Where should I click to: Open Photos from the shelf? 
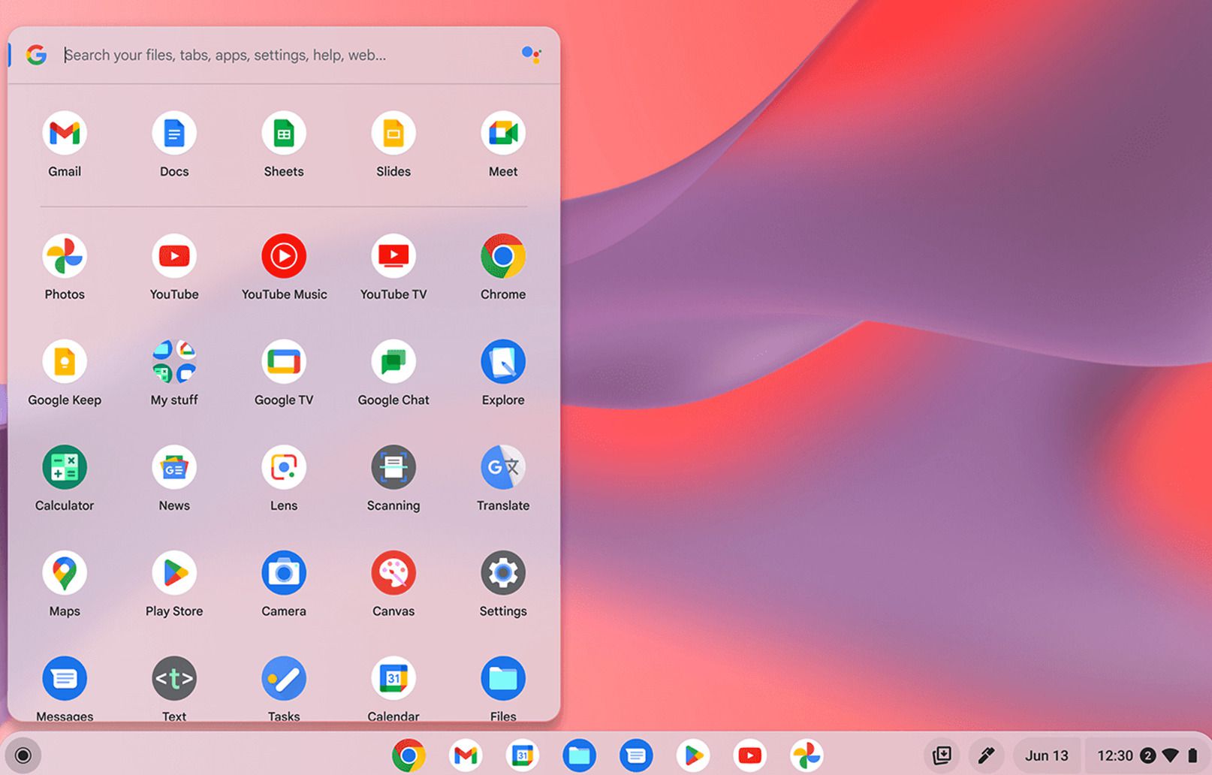[x=806, y=755]
